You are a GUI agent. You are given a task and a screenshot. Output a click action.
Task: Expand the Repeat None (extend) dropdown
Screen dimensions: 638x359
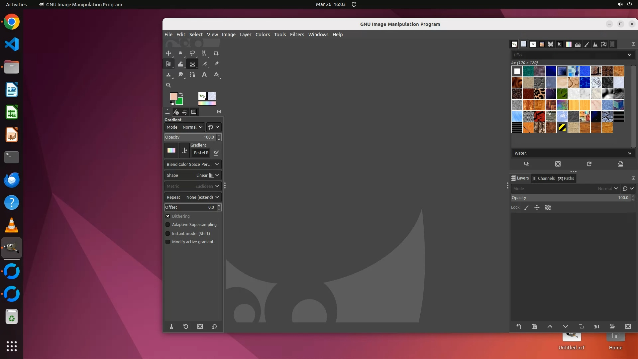tap(193, 197)
